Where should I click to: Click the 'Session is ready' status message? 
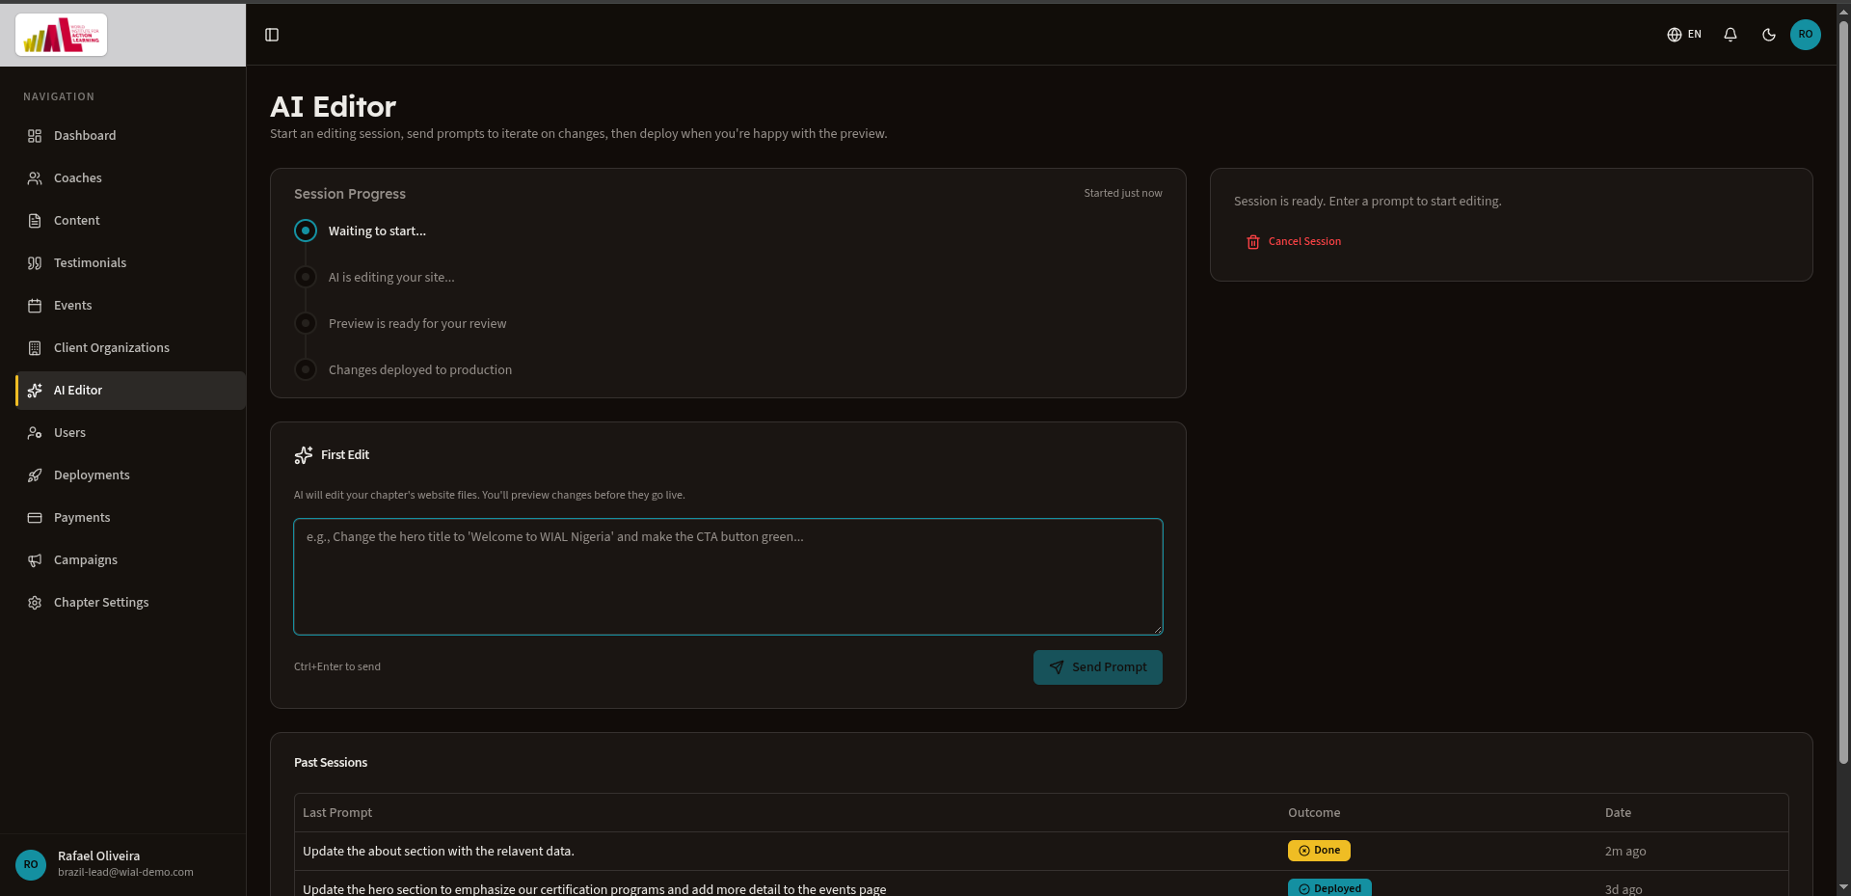[1368, 202]
